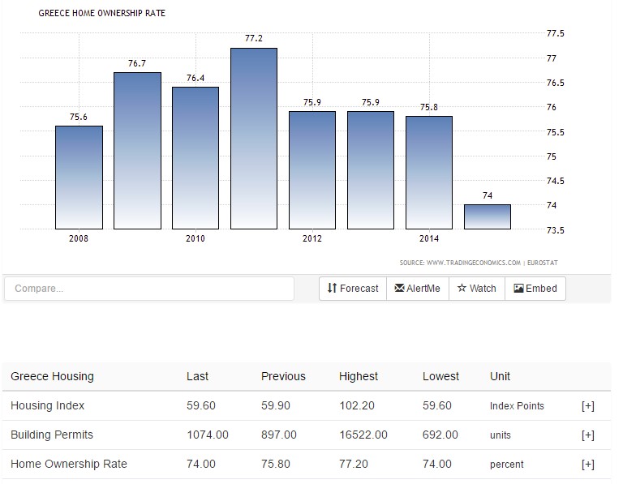The image size is (623, 484).
Task: Open the Home Ownership Rate link
Action: [x=69, y=464]
